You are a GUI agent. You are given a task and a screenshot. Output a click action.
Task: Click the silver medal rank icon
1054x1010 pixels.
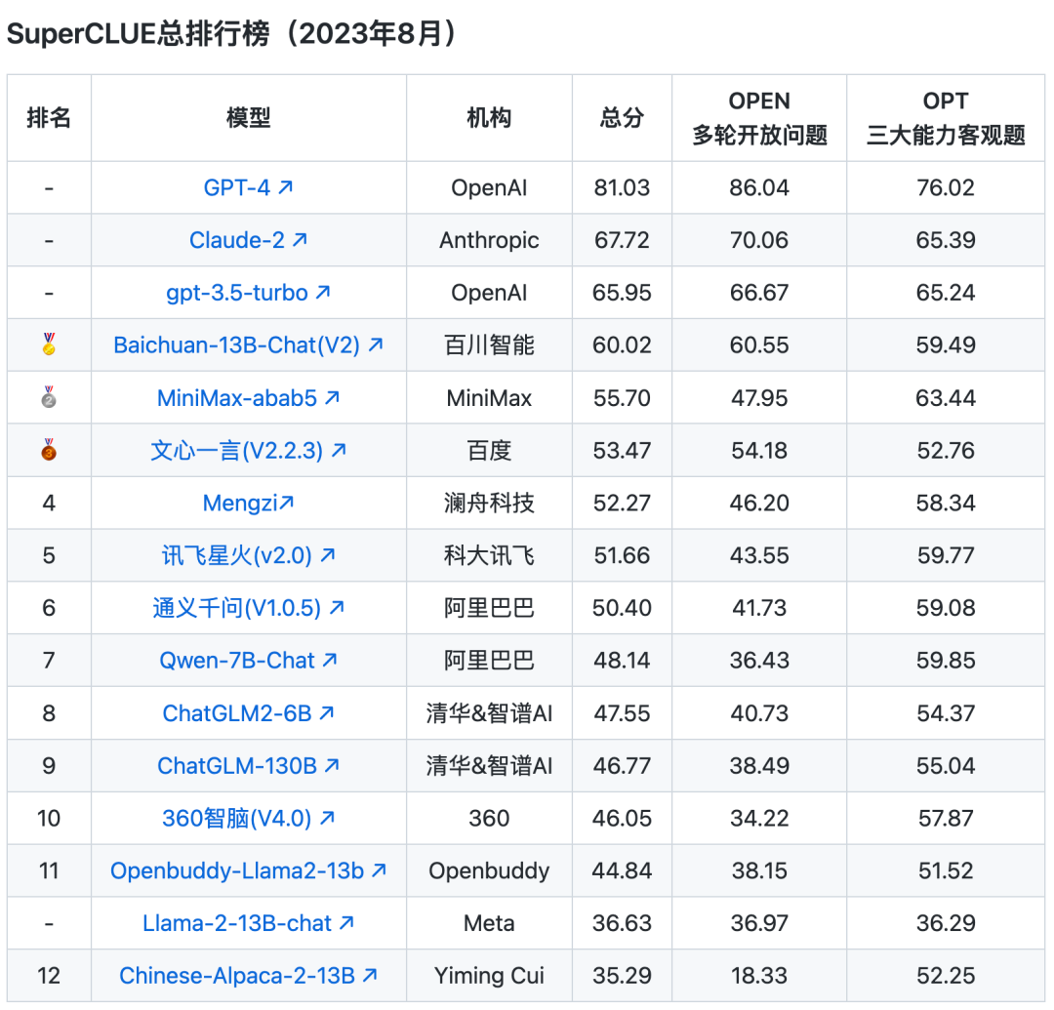49,397
